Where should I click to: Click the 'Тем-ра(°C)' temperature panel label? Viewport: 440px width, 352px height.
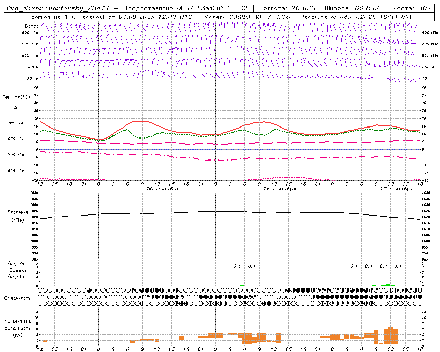pos(16,97)
